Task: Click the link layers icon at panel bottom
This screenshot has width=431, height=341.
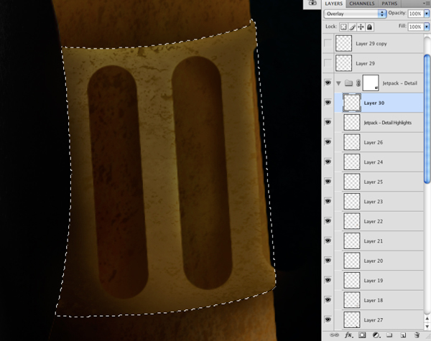Action: coord(335,335)
